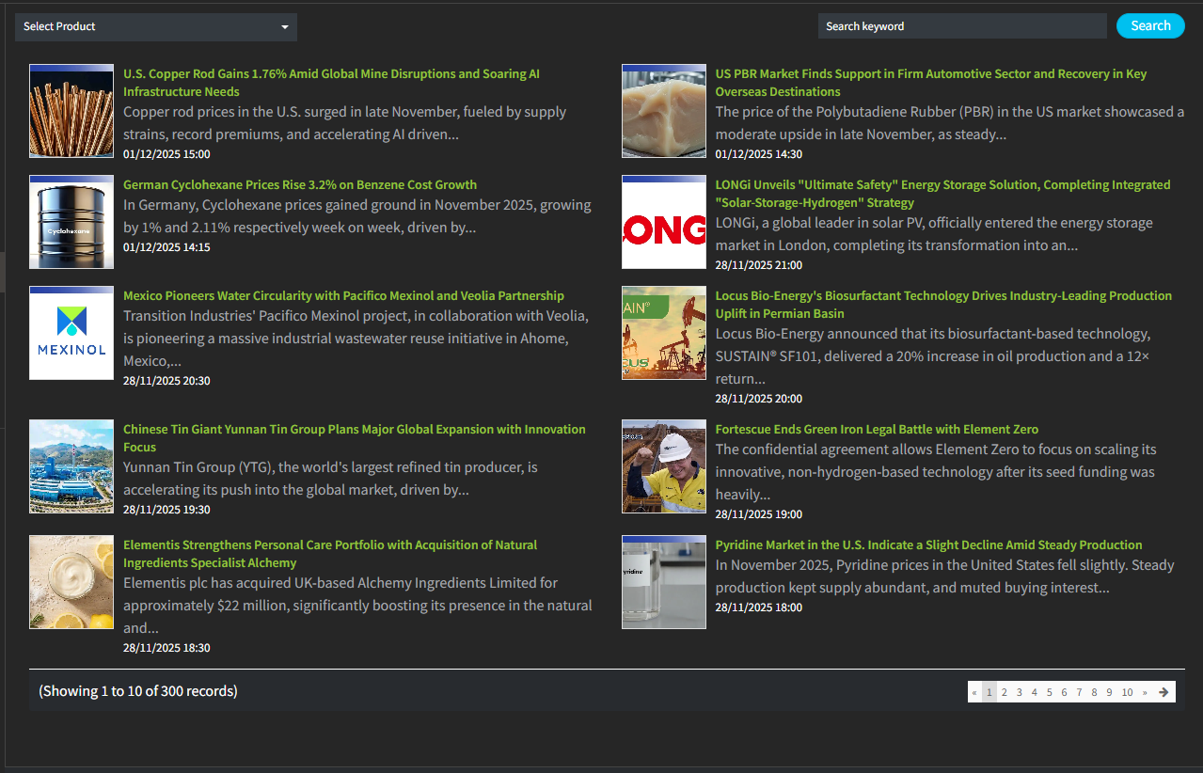This screenshot has width=1203, height=773.
Task: Click the LONGi global leader in solar summary
Action: click(x=934, y=233)
